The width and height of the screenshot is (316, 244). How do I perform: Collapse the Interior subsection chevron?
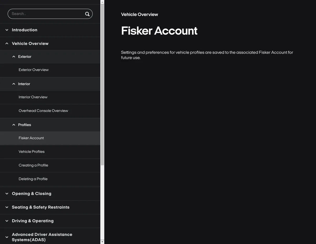(14, 84)
